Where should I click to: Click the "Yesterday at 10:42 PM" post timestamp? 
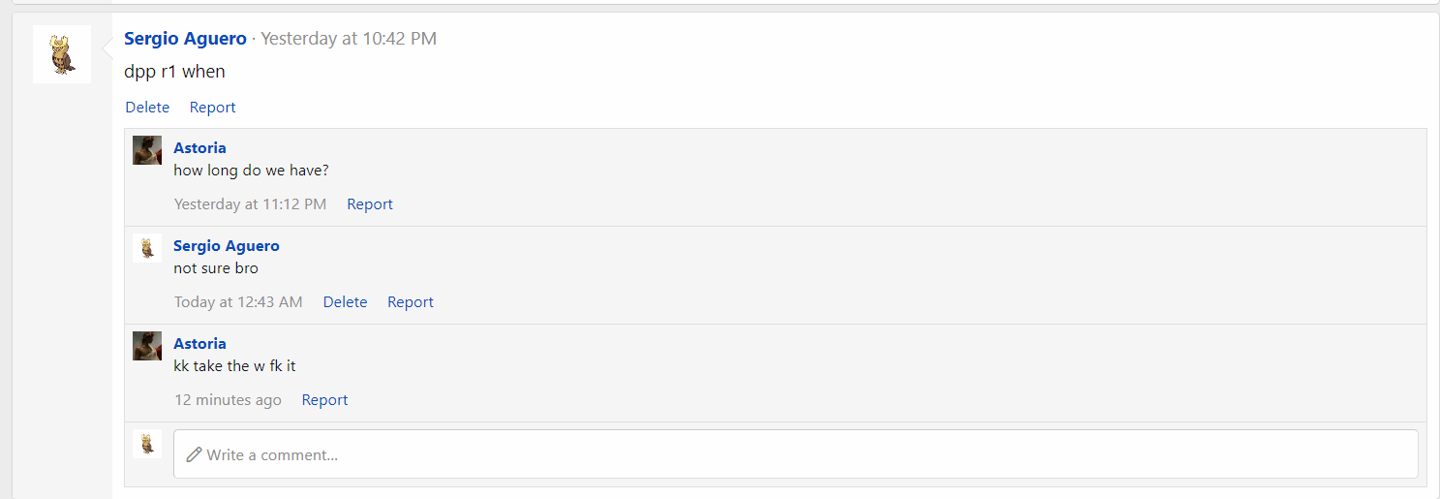[349, 39]
